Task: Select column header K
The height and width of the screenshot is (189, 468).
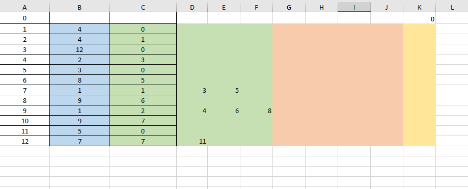Action: pos(419,7)
